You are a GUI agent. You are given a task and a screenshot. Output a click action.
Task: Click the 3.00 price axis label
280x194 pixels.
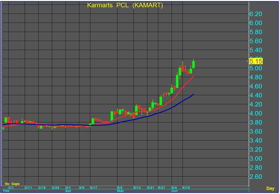(x=256, y=158)
